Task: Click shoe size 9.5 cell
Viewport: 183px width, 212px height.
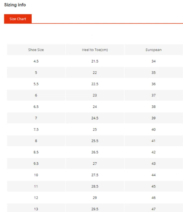Action: tap(36, 163)
